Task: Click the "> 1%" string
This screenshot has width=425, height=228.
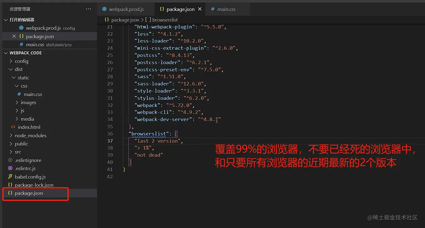Action: coord(143,148)
